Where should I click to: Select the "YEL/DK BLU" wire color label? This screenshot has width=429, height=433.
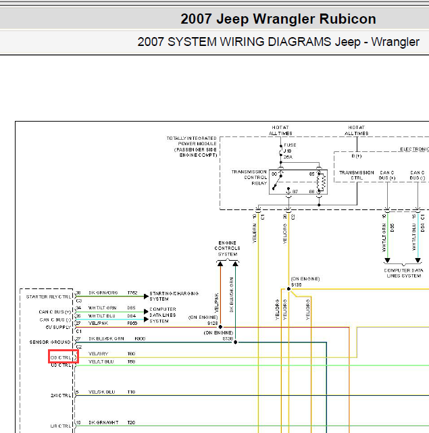click(x=101, y=392)
